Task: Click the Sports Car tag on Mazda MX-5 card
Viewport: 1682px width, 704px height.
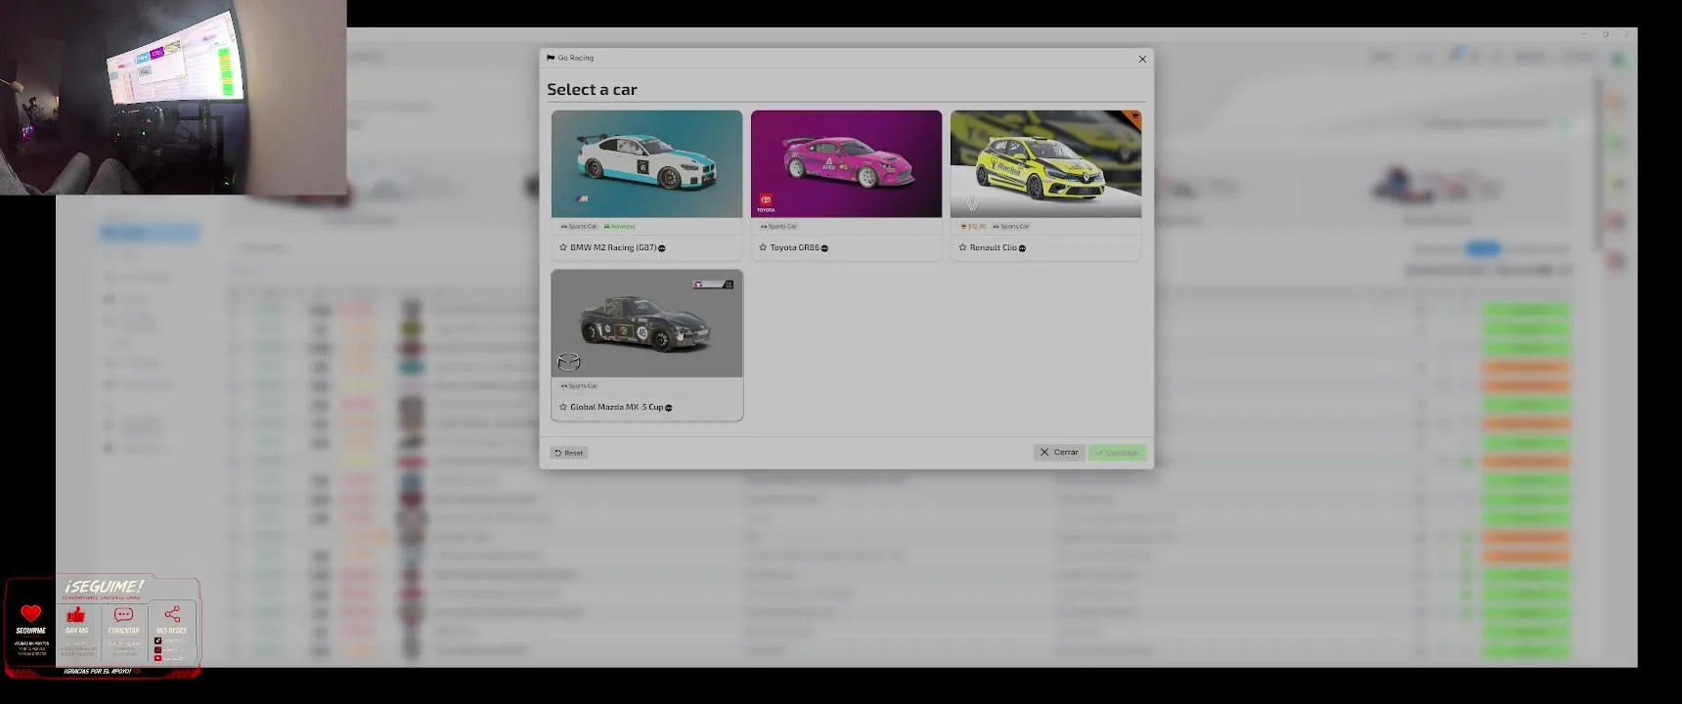Action: click(579, 386)
